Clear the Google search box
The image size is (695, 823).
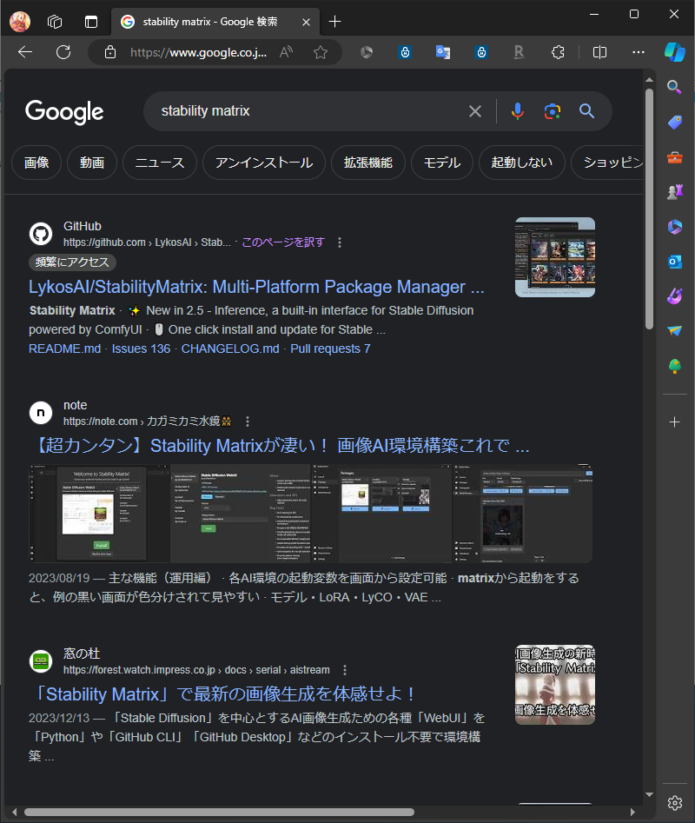pos(474,111)
